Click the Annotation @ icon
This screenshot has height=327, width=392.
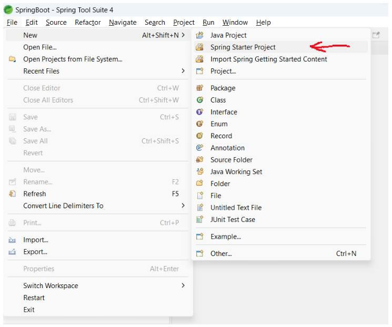point(199,148)
